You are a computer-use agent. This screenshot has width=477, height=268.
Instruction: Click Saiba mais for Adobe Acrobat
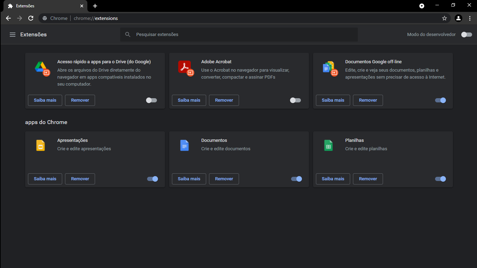pos(189,100)
